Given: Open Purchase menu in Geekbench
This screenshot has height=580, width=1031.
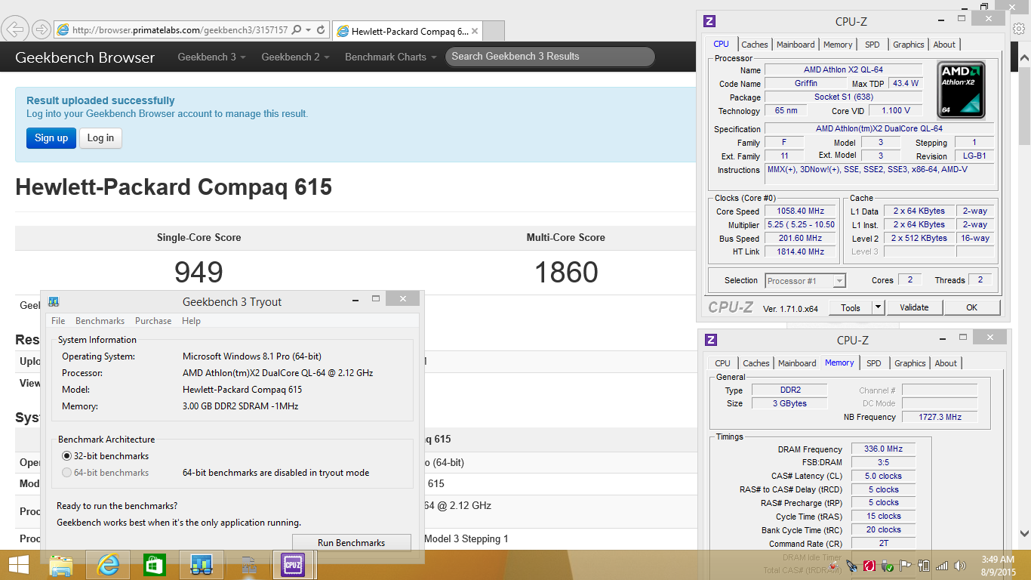Looking at the screenshot, I should pyautogui.click(x=153, y=321).
